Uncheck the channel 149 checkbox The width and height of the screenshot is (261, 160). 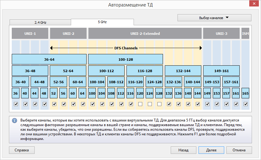click(207, 104)
